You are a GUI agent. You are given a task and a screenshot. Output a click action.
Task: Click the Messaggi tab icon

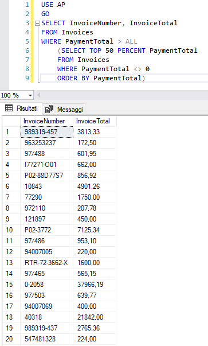pyautogui.click(x=49, y=109)
